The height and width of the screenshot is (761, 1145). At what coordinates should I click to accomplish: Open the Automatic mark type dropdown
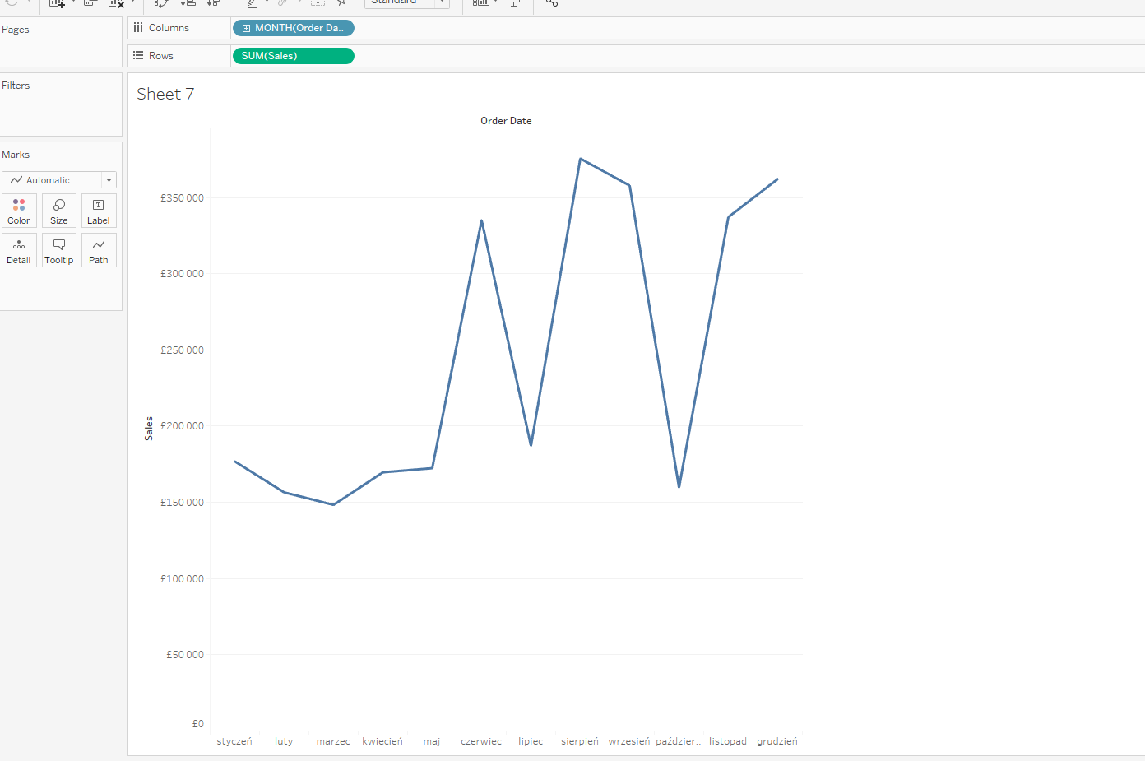pos(59,180)
